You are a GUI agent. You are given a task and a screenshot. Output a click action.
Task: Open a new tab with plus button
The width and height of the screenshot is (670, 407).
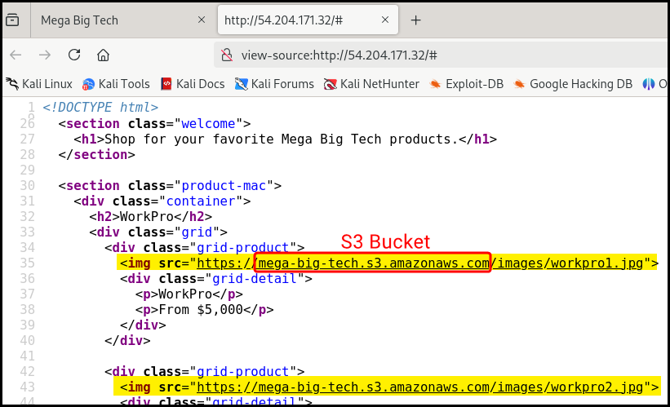pos(415,20)
